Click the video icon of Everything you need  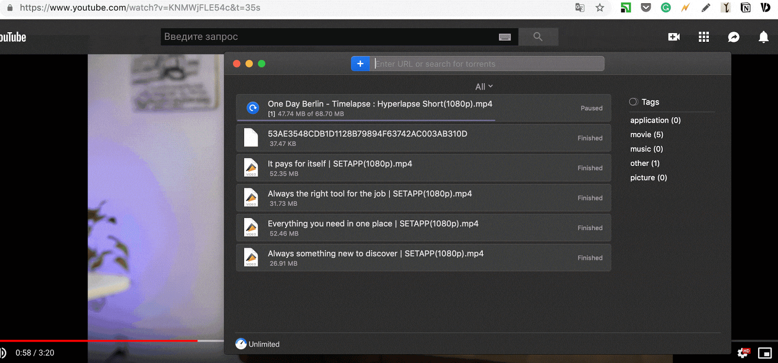pos(251,227)
